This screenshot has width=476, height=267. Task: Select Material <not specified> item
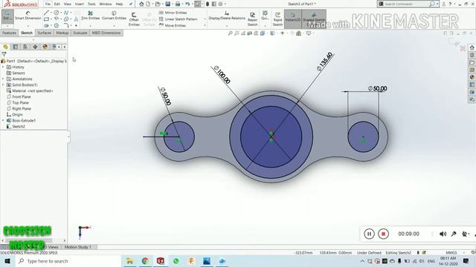pos(30,90)
